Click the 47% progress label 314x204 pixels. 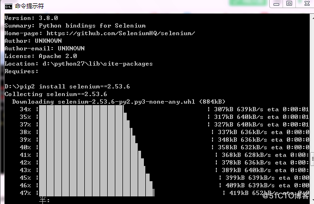(x=25, y=193)
